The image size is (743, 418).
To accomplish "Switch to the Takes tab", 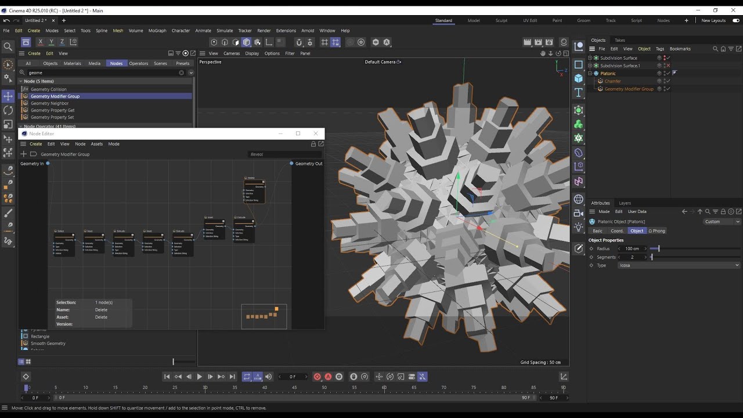I will point(620,40).
